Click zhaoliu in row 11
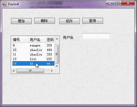 click(x=36, y=55)
